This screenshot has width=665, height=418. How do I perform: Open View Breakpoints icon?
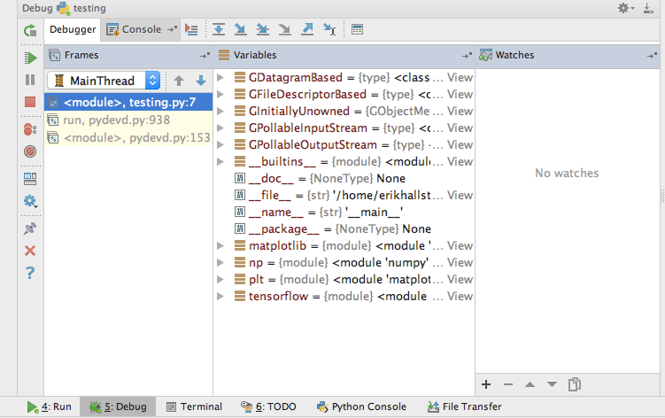(30, 129)
